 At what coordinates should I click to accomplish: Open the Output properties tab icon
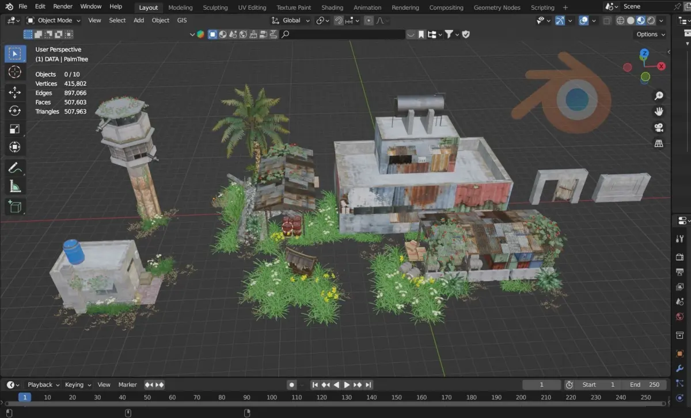680,272
